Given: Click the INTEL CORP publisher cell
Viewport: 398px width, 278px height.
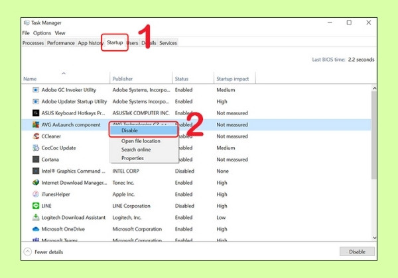Looking at the screenshot, I should [126, 171].
